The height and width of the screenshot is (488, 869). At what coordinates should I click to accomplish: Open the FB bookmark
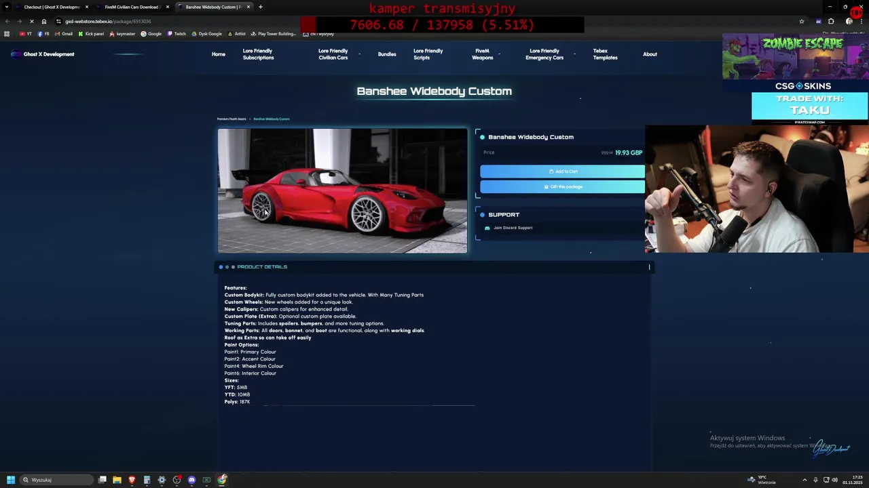click(x=43, y=34)
